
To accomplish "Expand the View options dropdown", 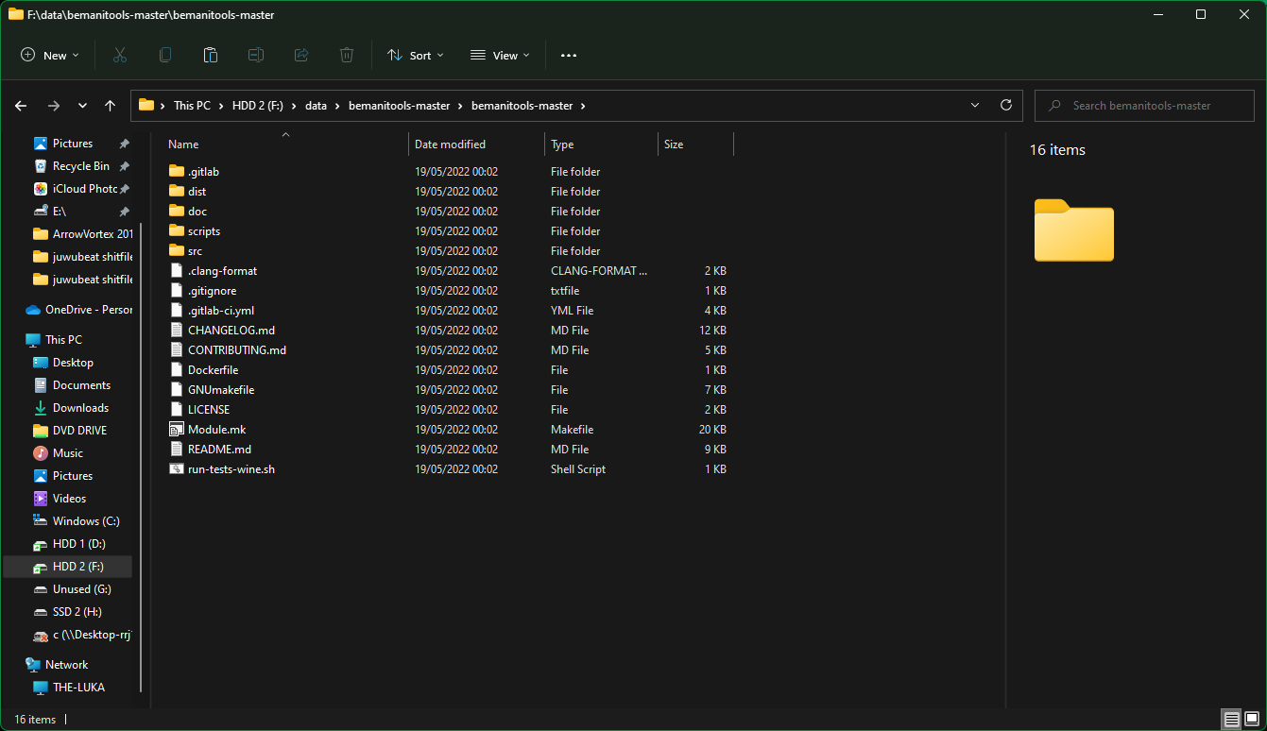I will pyautogui.click(x=500, y=56).
